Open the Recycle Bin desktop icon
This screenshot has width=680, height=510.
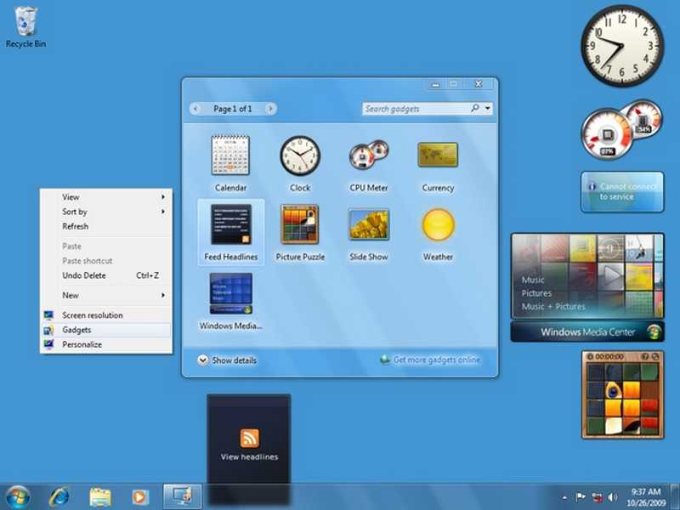(x=25, y=27)
